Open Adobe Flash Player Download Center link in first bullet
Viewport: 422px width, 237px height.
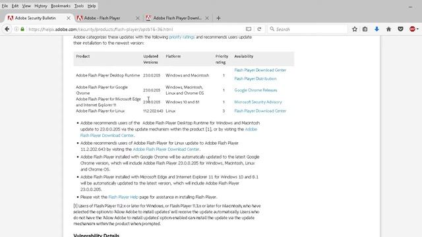point(169,132)
